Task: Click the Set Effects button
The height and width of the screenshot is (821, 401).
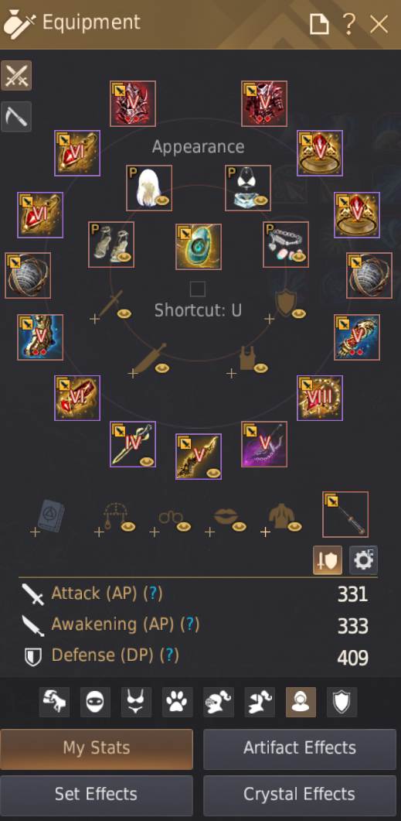Action: [x=97, y=795]
